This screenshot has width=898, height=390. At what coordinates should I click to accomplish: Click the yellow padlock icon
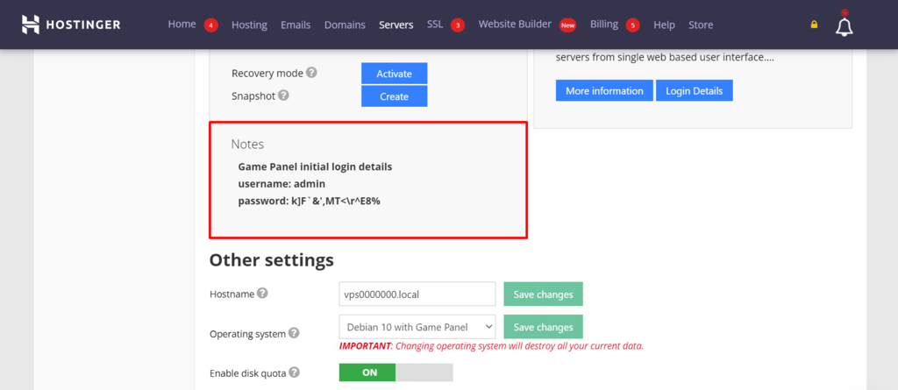814,25
